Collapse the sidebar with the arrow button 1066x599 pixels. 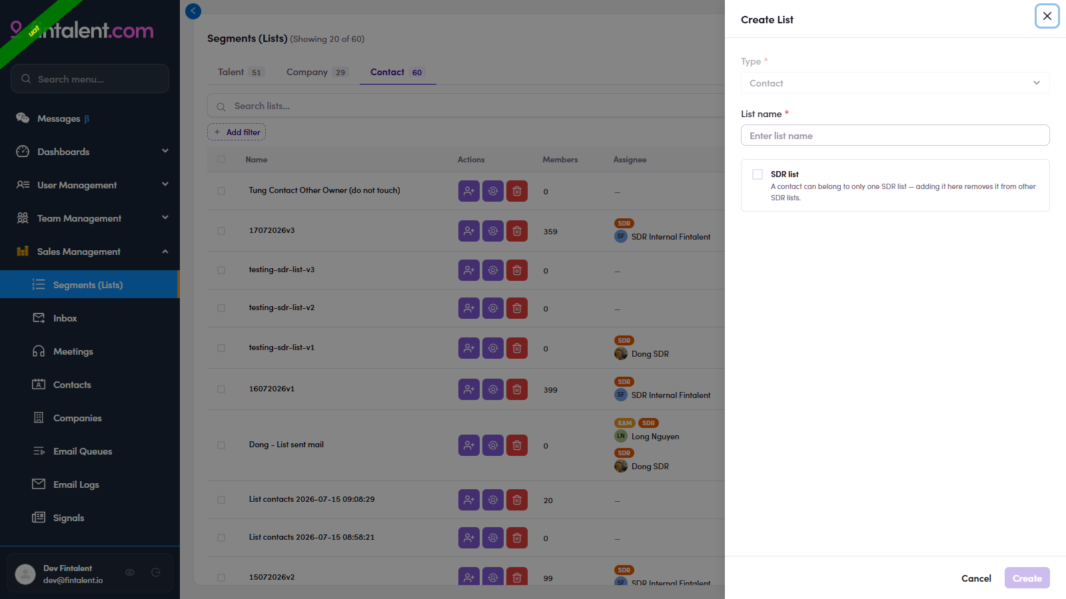[193, 11]
